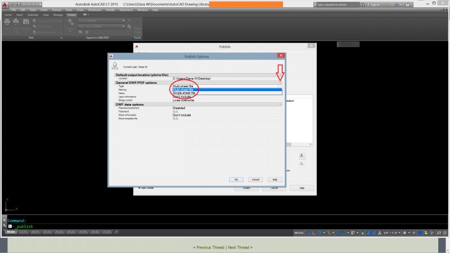The image size is (450, 253).
Task: Switch to the Annotate ribbon tab
Action: 33,15
